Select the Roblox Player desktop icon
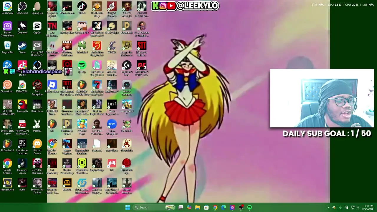Viewport: 377px width, 212px height. click(x=52, y=87)
